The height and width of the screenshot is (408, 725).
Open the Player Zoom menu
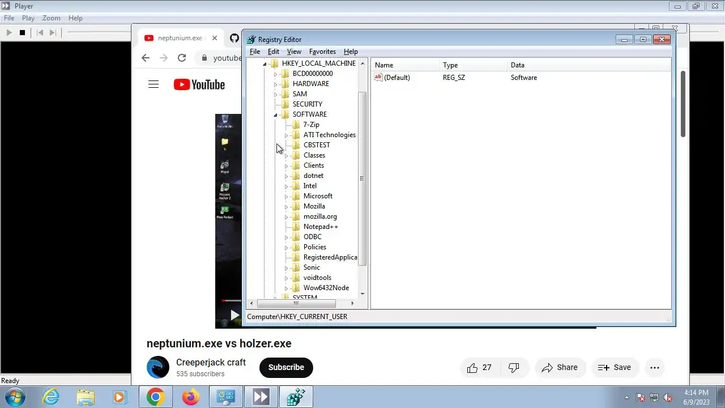click(x=51, y=18)
